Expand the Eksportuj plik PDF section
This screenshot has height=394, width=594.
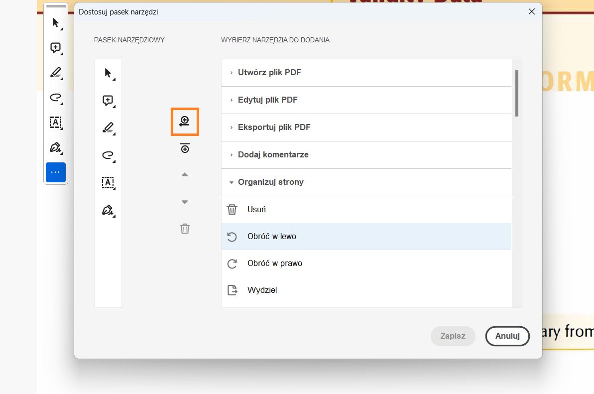click(x=274, y=128)
